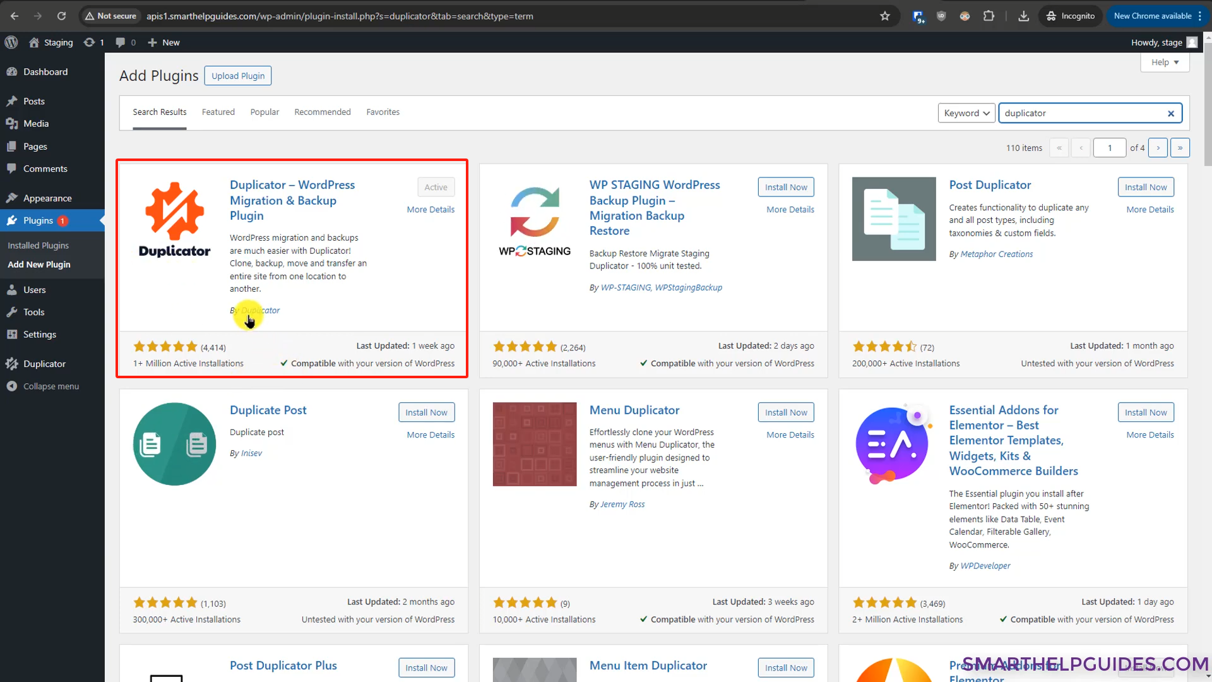Click the Upload Plugin button
This screenshot has height=682, width=1212.
click(237, 75)
